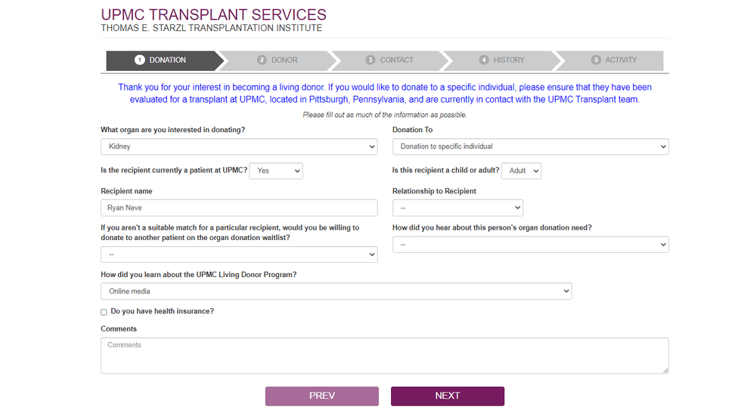The width and height of the screenshot is (741, 416).
Task: Open the organ donation need source dropdown
Action: (x=530, y=245)
